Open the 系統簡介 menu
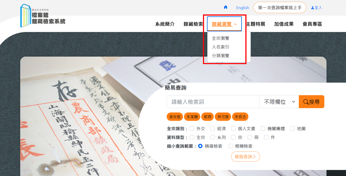The height and width of the screenshot is (176, 346). 165,24
